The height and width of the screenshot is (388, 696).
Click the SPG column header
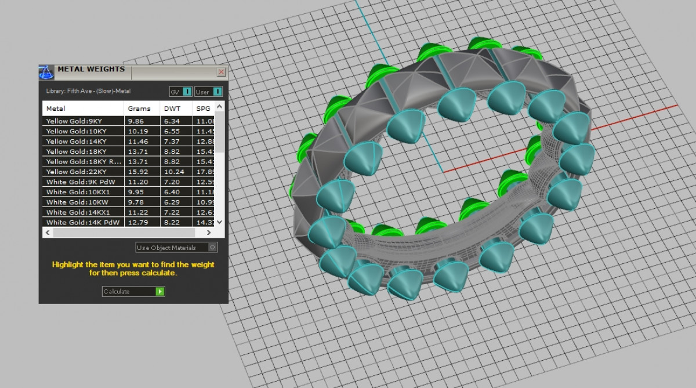pos(203,108)
